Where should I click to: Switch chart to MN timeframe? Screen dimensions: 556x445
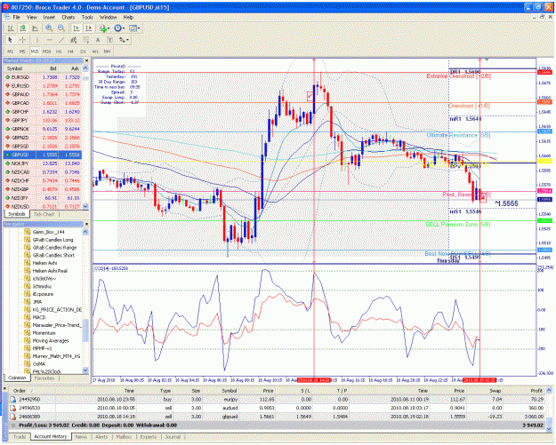107,52
